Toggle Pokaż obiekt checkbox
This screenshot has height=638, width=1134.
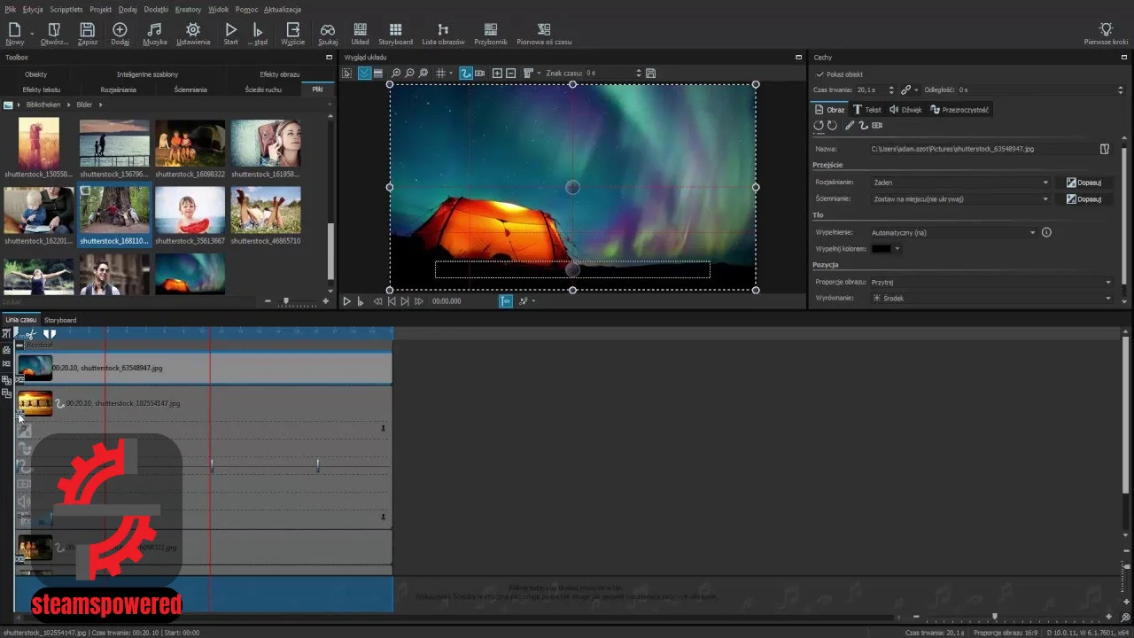point(819,74)
